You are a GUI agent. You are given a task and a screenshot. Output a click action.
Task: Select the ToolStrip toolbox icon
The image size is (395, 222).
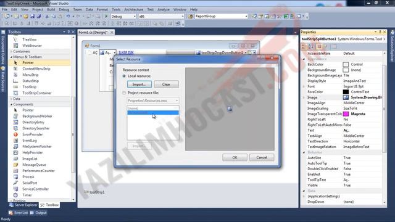(15, 87)
